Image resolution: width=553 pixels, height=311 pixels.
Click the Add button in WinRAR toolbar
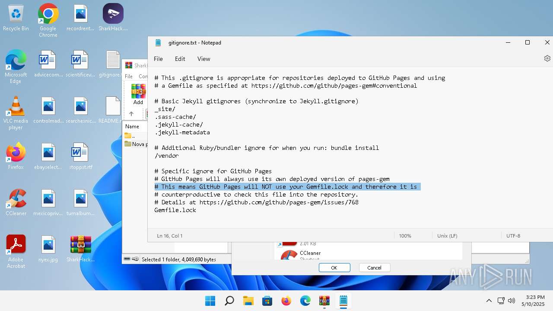click(138, 95)
